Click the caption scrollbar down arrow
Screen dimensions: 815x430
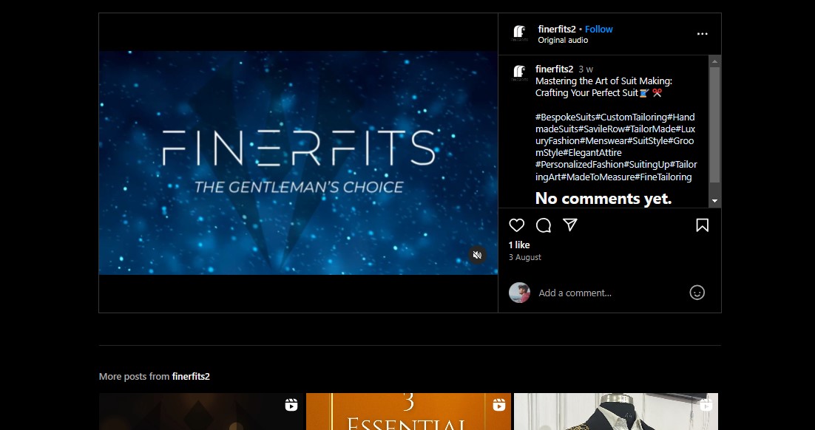pos(714,201)
